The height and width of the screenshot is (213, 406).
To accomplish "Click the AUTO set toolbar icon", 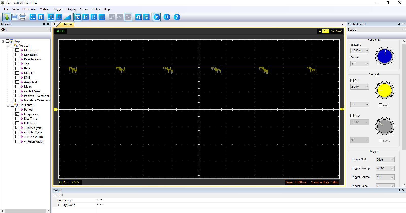I will click(x=146, y=17).
